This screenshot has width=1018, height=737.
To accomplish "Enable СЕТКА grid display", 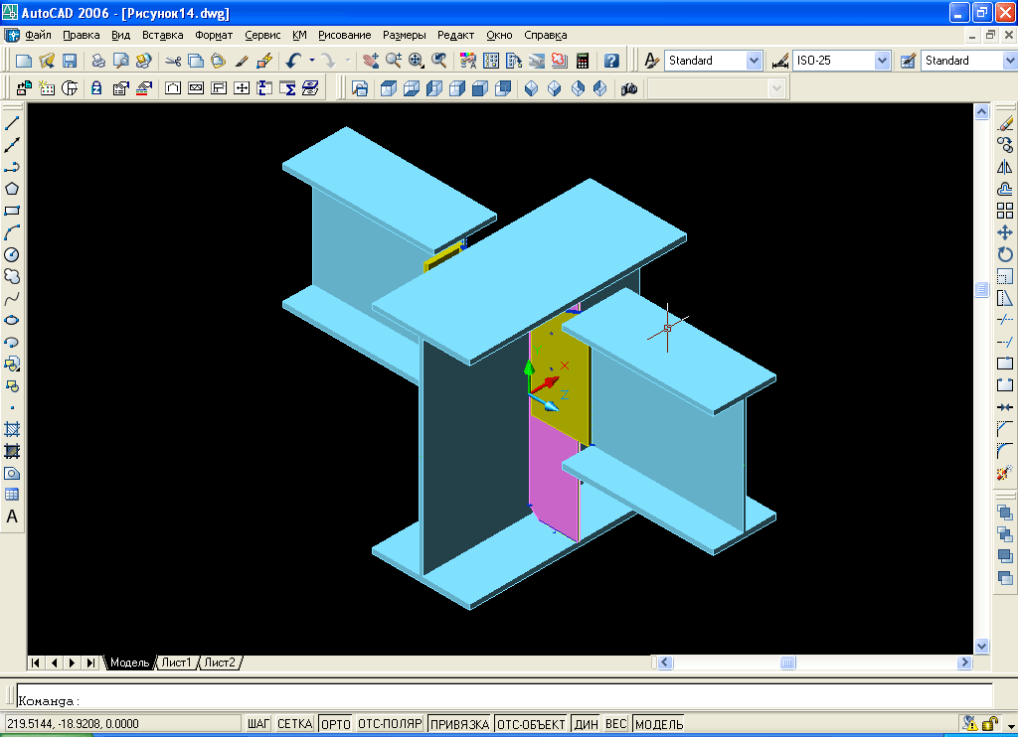I will tap(294, 724).
